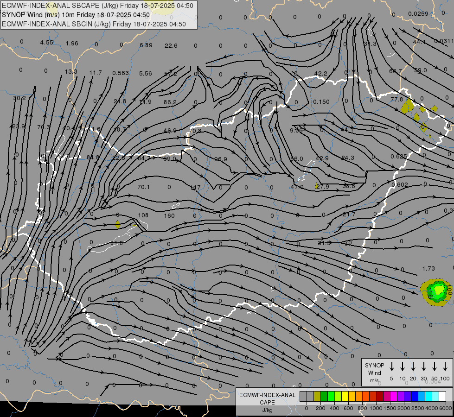The width and height of the screenshot is (454, 417).
Task: Click the white swatch in CAPE legend
Action: (x=442, y=397)
